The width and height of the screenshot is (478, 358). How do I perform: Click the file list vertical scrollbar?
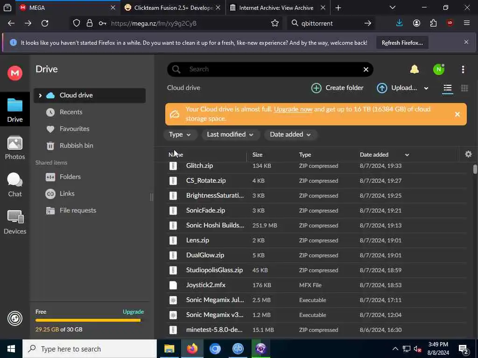click(x=475, y=169)
